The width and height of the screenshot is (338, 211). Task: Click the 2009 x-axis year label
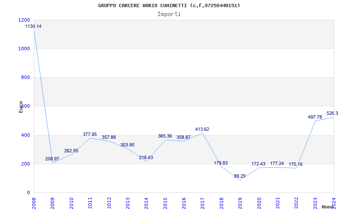(x=52, y=203)
